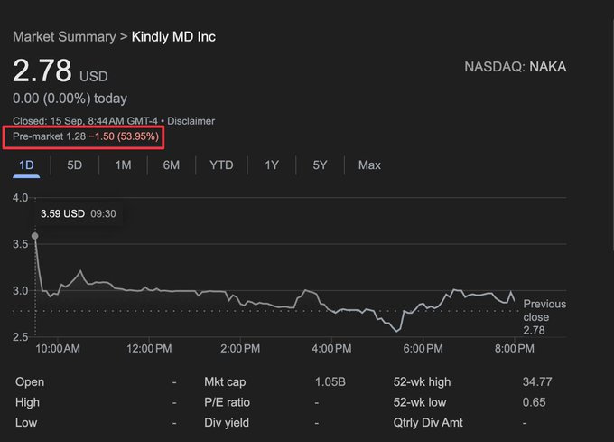Click the 52-wk low label
This screenshot has height=442, width=614.
(x=420, y=402)
